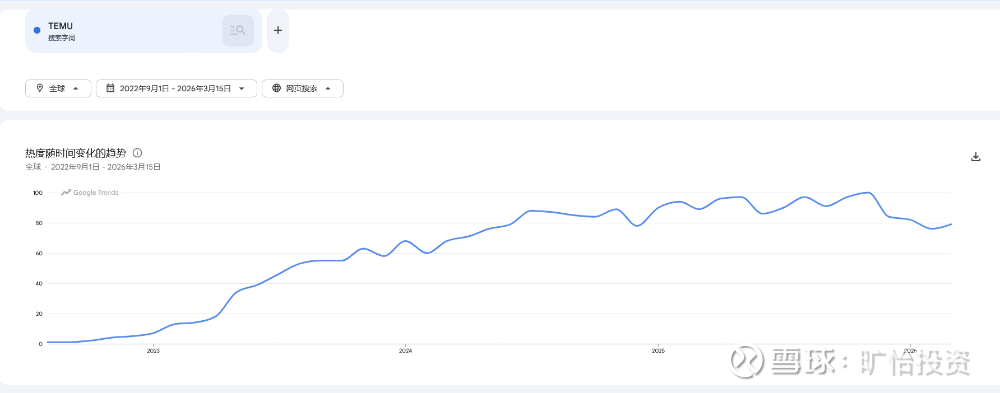
Task: Click the 网页搜索 filter label
Action: tap(302, 88)
